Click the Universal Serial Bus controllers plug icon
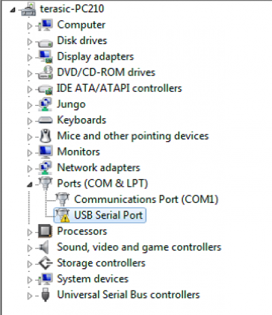This screenshot has width=272, height=315. (x=46, y=295)
